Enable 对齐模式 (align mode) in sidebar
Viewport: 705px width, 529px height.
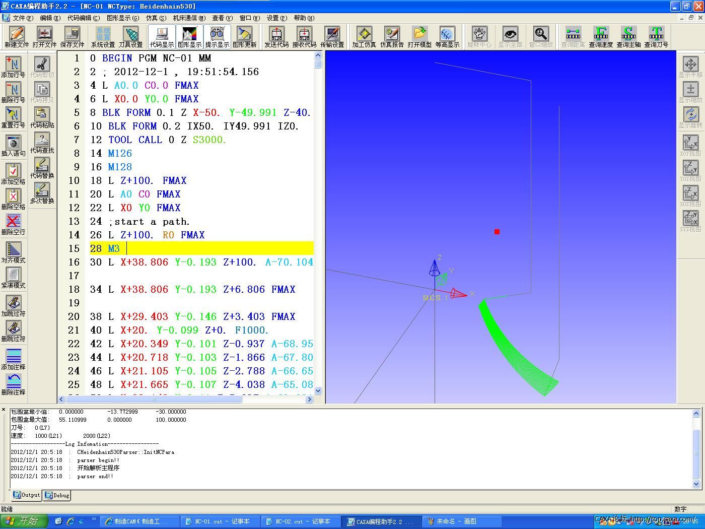pyautogui.click(x=13, y=252)
